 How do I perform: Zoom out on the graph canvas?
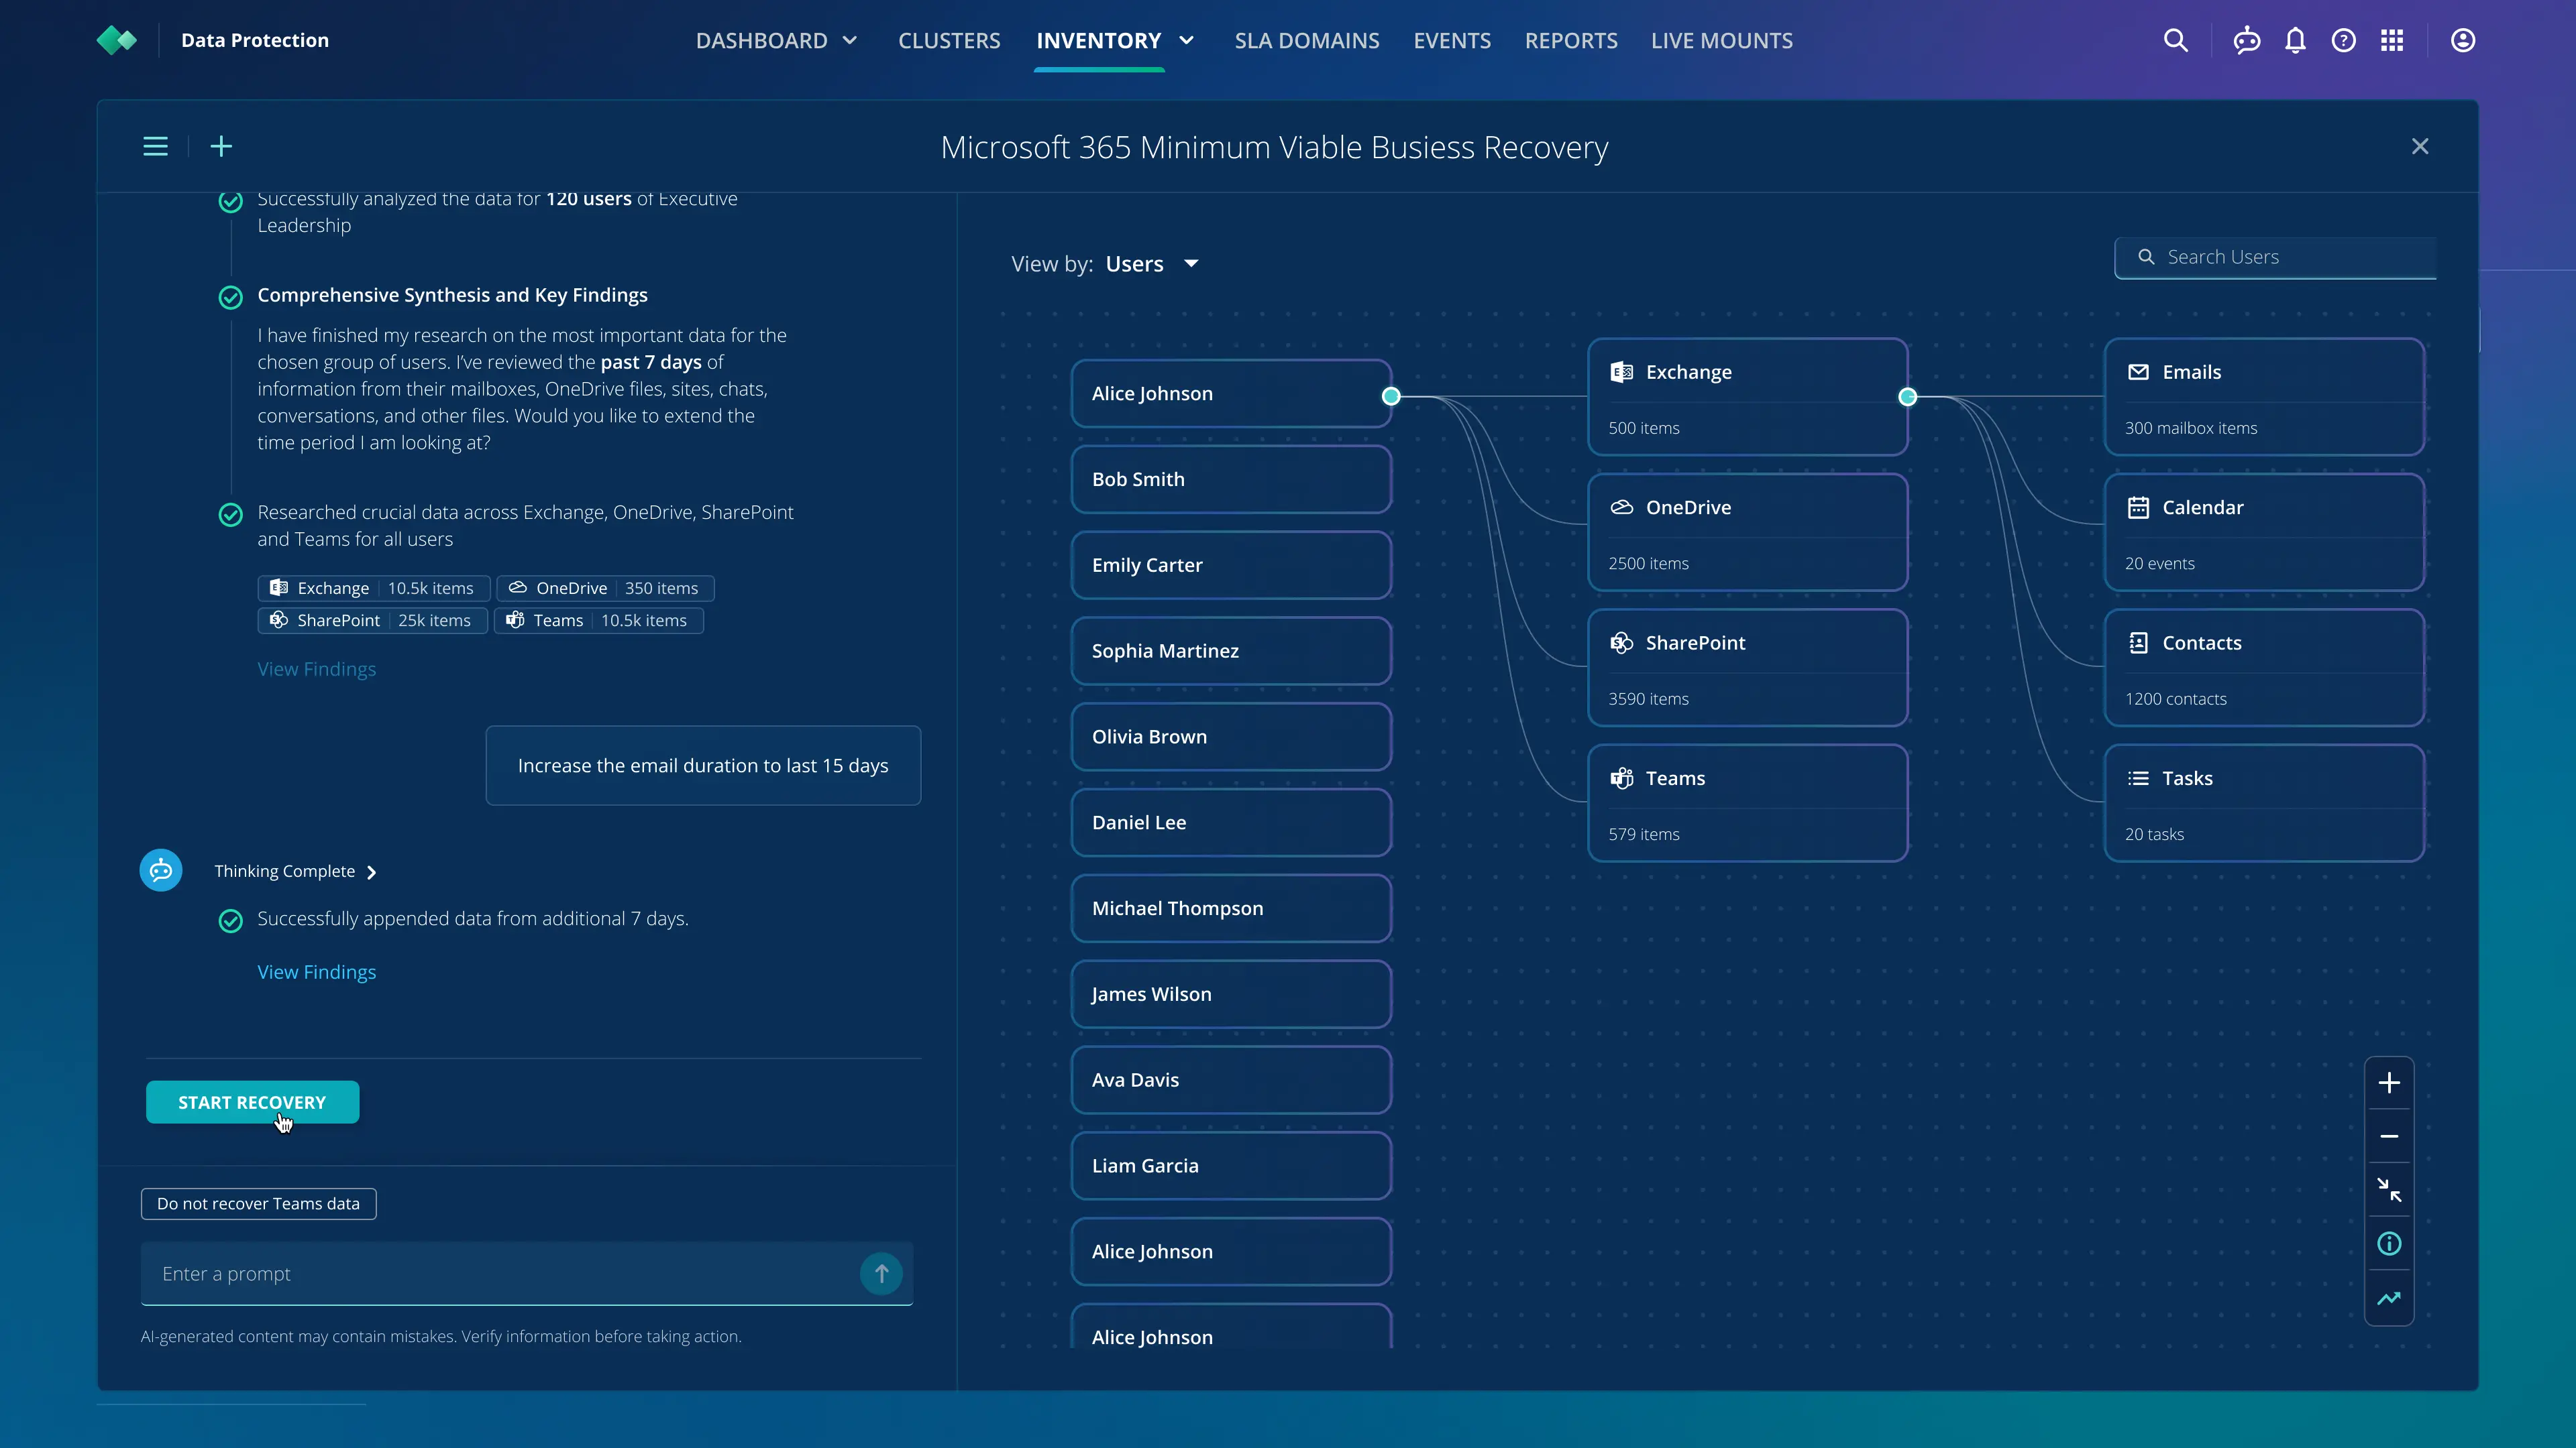point(2389,1137)
